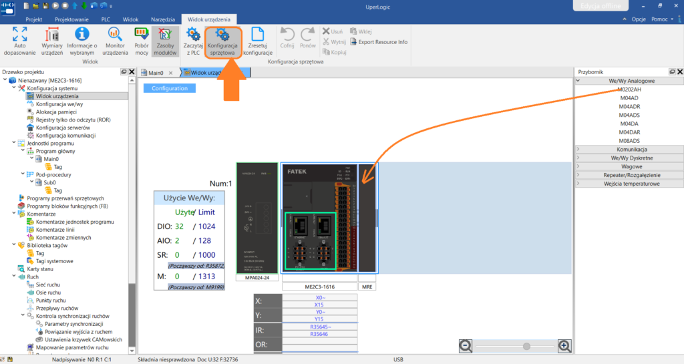Show Informacje o wybranym info
The height and width of the screenshot is (364, 684).
click(82, 41)
